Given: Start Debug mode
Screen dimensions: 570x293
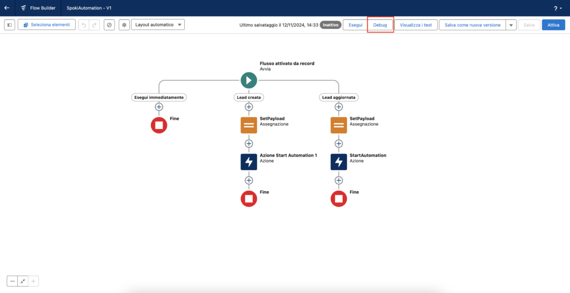Looking at the screenshot, I should [x=380, y=25].
